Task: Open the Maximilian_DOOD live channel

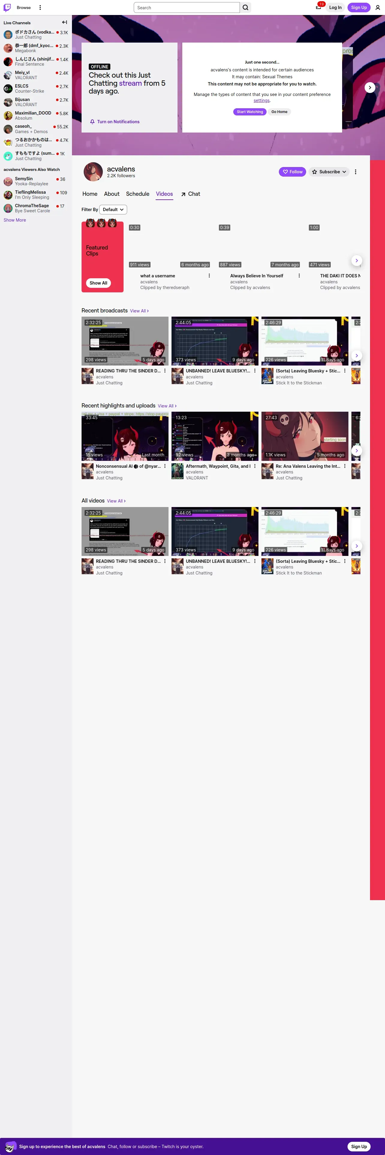Action: [x=36, y=116]
